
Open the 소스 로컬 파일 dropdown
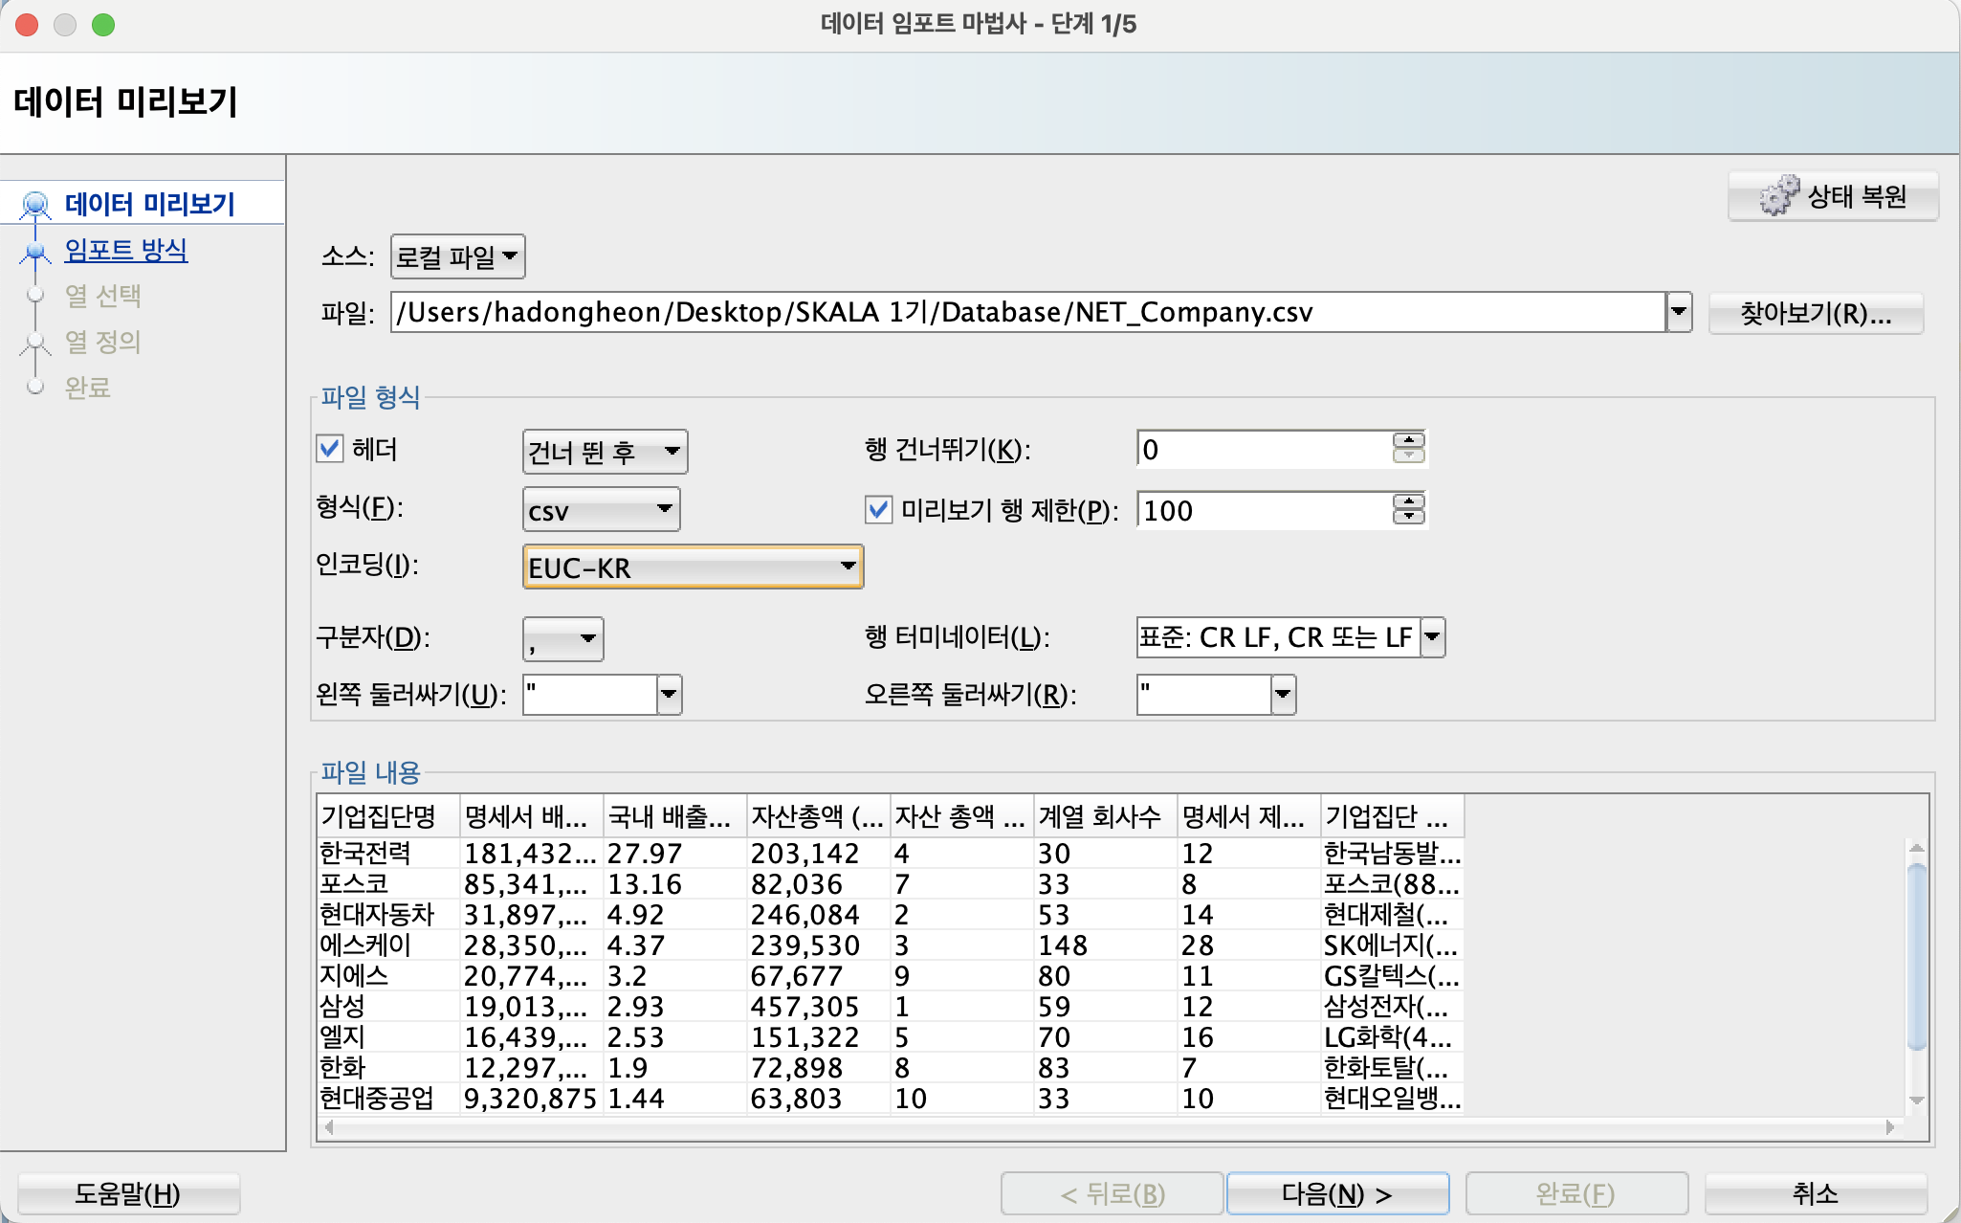(457, 256)
